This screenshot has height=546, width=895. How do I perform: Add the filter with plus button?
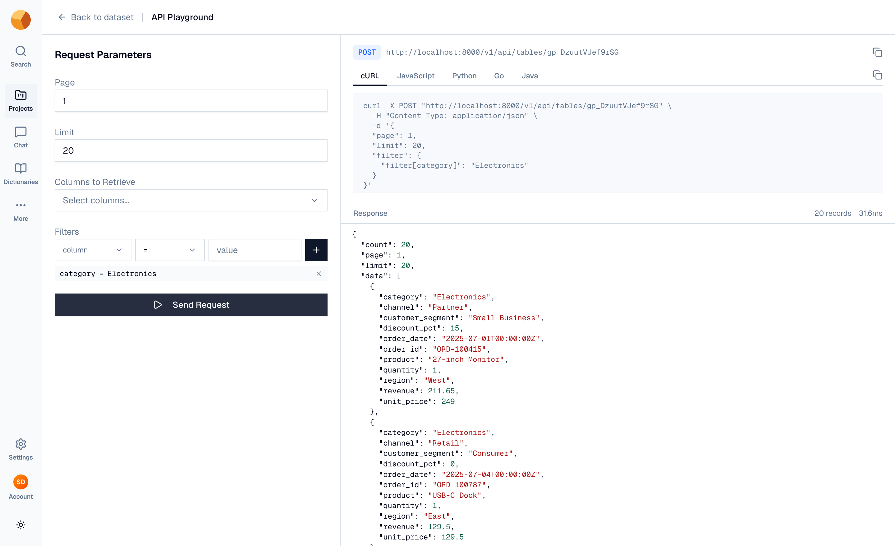click(316, 250)
